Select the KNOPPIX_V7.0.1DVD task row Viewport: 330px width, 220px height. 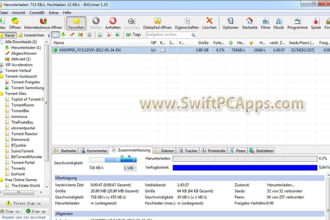pos(191,50)
